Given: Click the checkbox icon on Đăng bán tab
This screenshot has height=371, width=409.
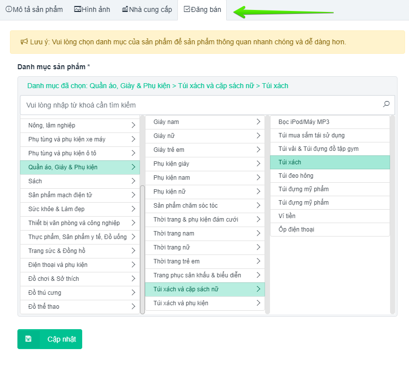Looking at the screenshot, I should 187,9.
